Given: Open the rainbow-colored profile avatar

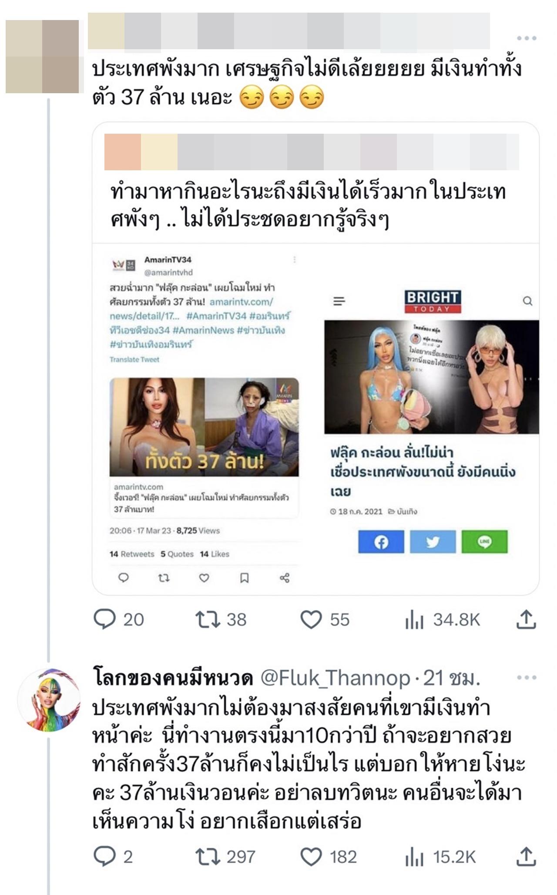Looking at the screenshot, I should coord(49,699).
